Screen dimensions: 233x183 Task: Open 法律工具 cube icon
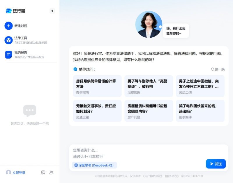[8, 40]
